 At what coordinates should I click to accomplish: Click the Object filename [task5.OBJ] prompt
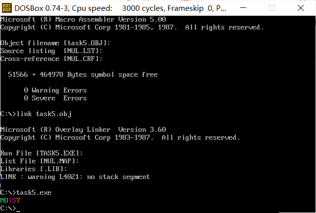pos(55,43)
